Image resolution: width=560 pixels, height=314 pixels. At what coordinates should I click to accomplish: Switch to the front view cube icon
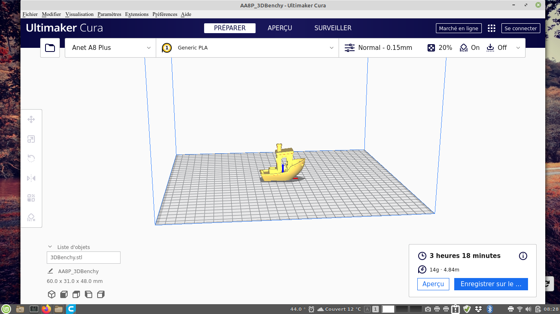[64, 294]
